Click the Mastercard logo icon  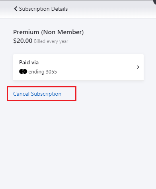click(23, 71)
